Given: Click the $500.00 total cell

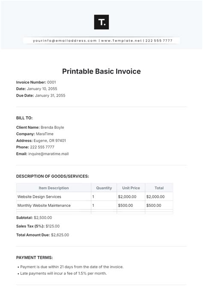Looking at the screenshot, I should pos(159,205).
